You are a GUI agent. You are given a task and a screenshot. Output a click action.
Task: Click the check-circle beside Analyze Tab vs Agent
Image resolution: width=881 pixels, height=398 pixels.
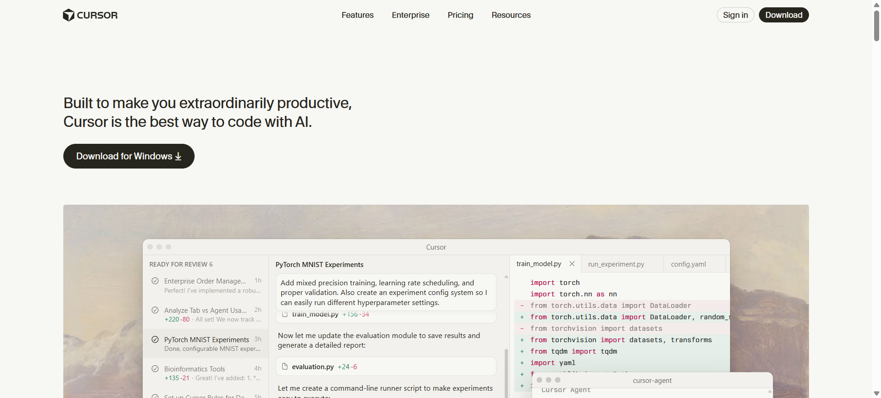click(155, 310)
